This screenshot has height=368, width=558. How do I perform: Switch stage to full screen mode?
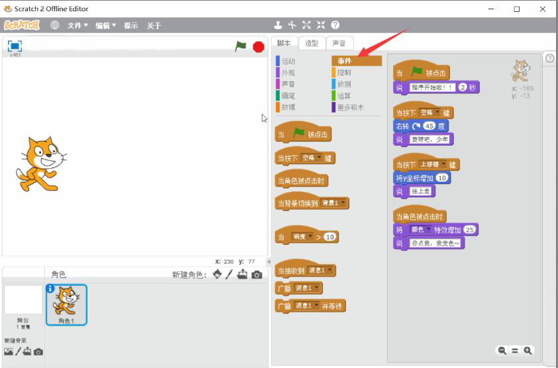pyautogui.click(x=15, y=46)
